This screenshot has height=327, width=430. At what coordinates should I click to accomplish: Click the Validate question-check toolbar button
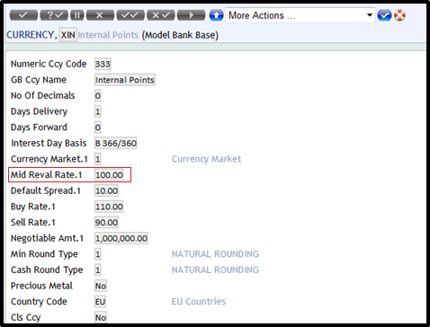54,15
